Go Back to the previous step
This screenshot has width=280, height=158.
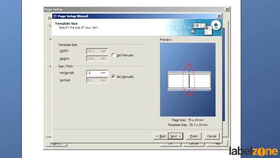161,136
